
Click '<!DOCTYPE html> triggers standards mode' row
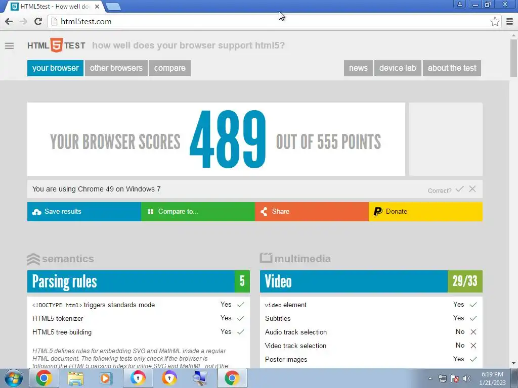tap(139, 305)
